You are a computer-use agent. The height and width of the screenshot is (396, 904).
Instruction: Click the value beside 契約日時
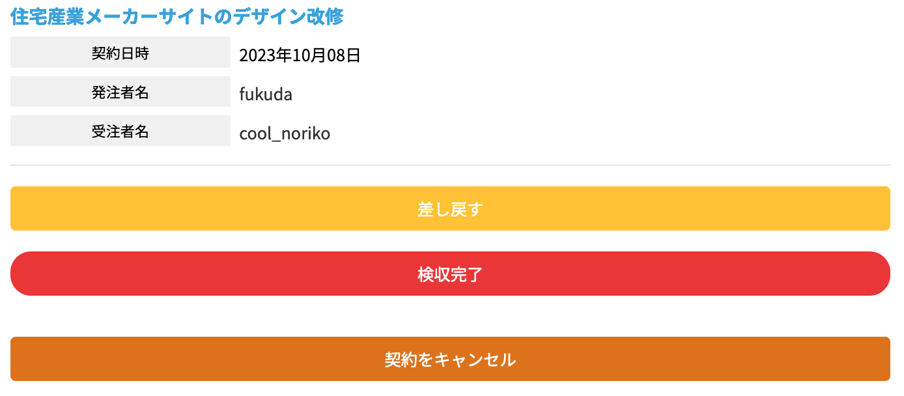pos(300,55)
